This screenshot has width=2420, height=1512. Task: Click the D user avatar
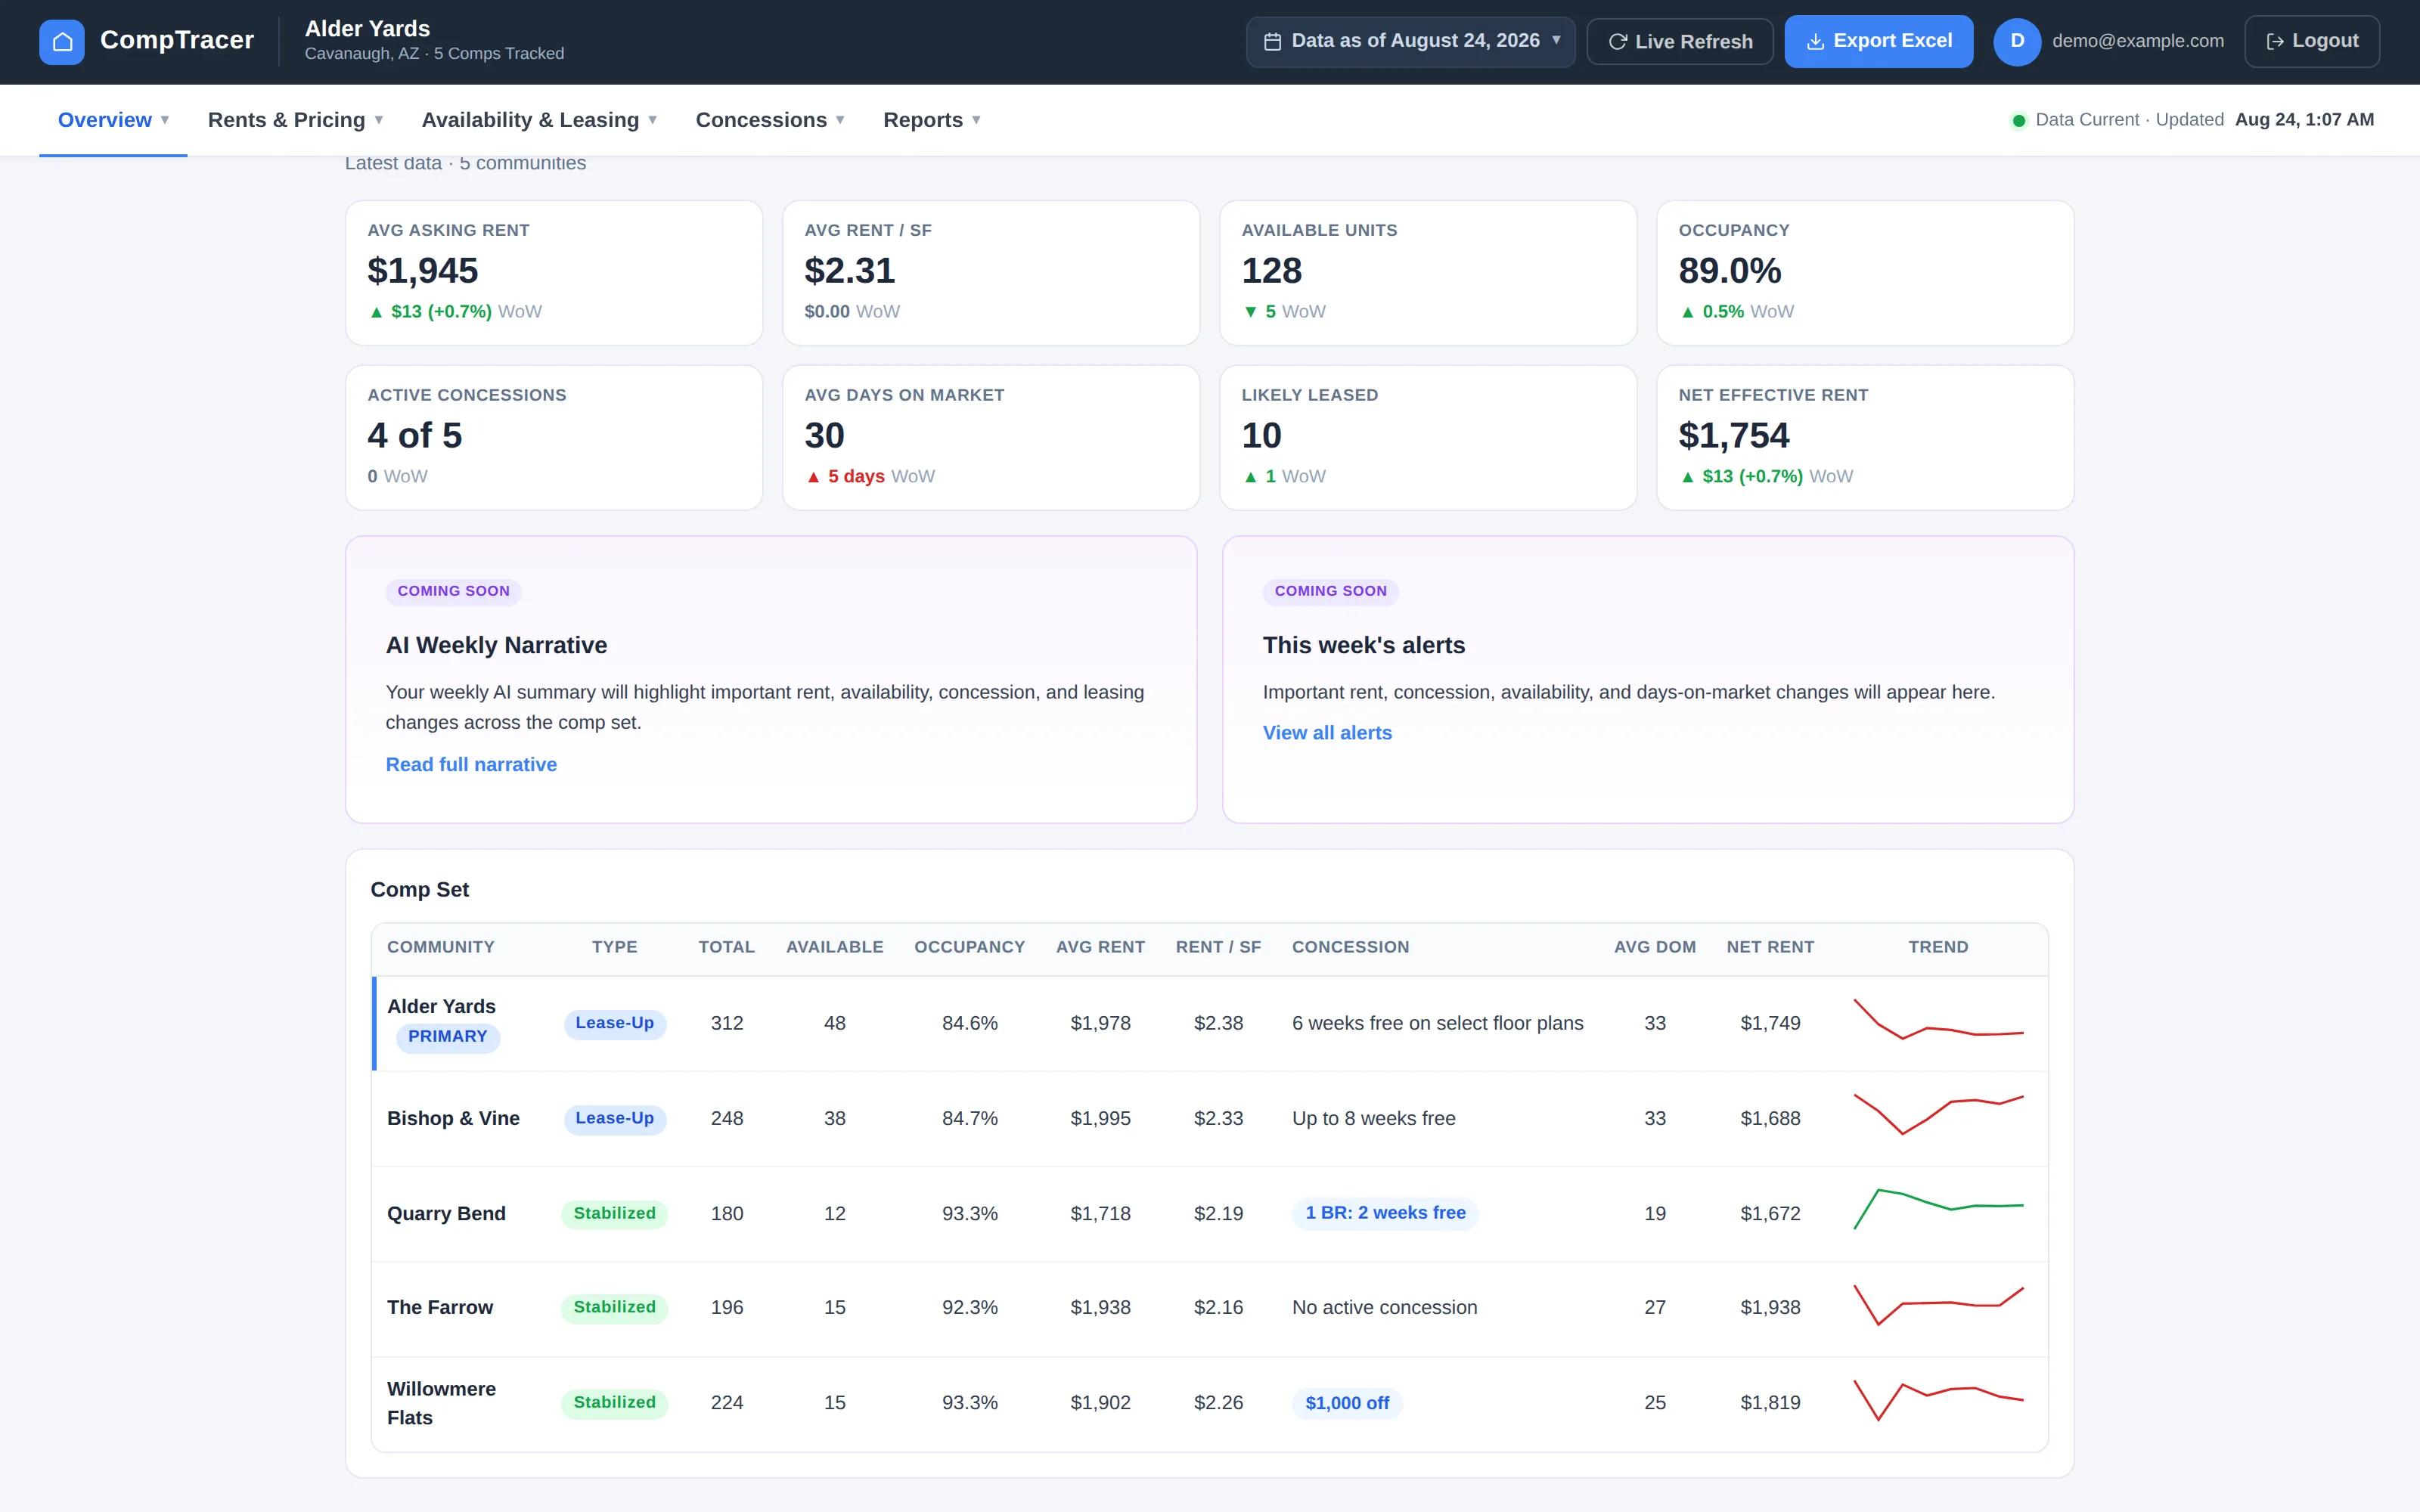pyautogui.click(x=2017, y=41)
